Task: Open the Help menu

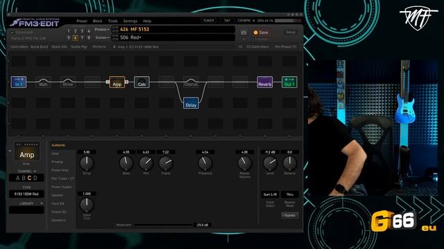Action: [147, 21]
